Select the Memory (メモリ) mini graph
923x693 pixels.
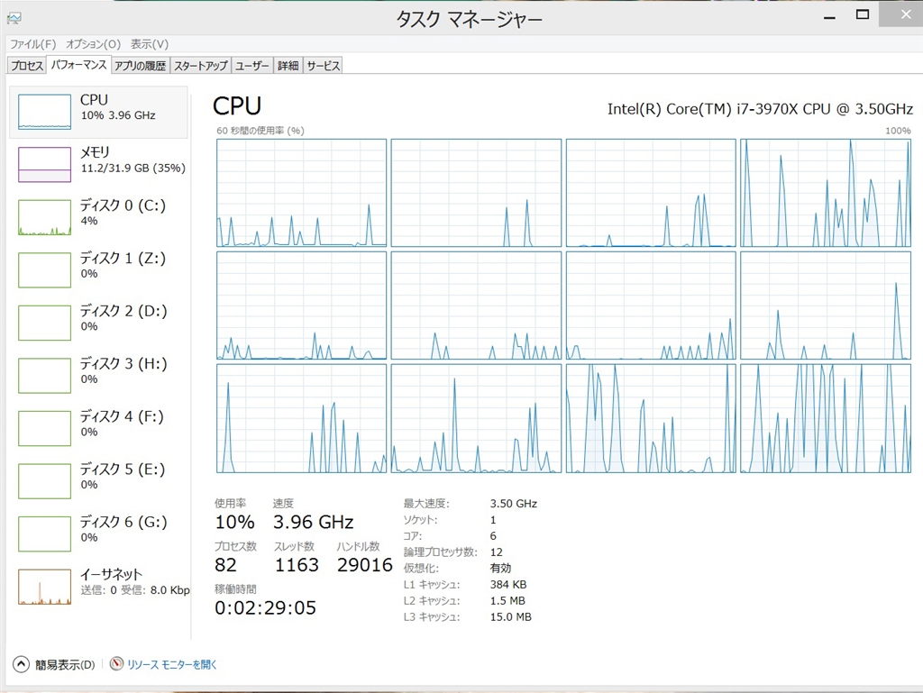click(44, 164)
